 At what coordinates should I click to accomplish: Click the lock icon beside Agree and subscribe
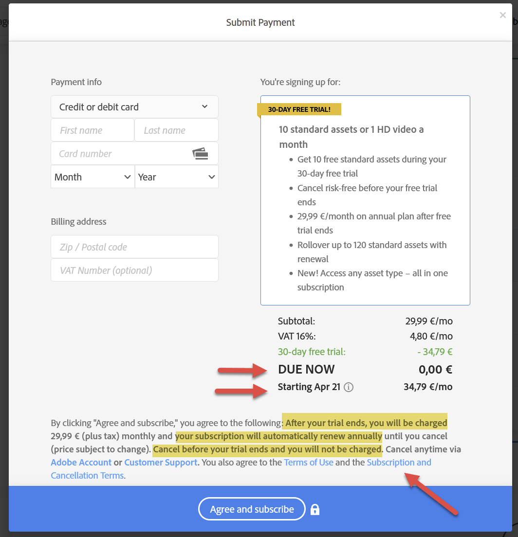pos(314,509)
